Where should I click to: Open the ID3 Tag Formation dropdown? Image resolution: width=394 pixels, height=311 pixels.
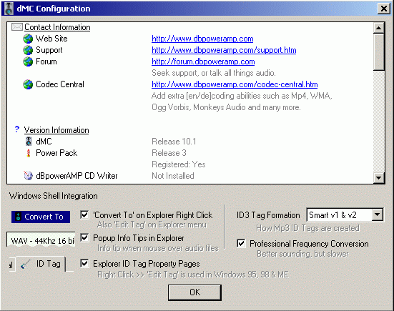click(377, 214)
